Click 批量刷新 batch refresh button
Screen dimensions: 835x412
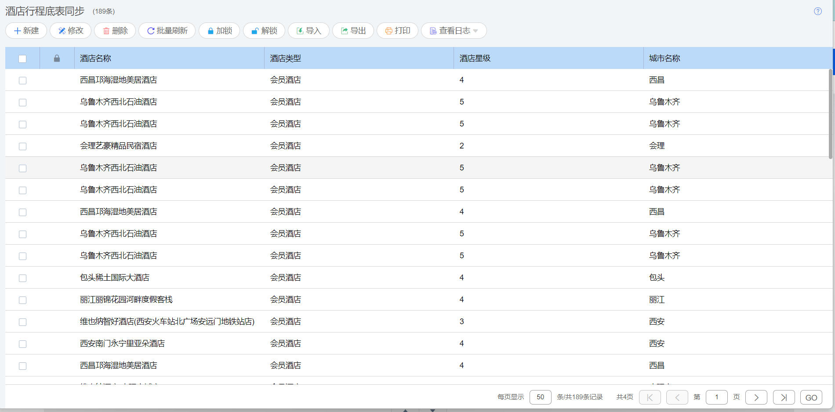tap(167, 31)
